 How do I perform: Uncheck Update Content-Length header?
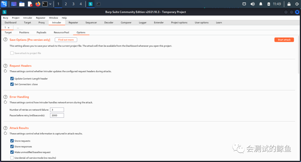[12, 78]
